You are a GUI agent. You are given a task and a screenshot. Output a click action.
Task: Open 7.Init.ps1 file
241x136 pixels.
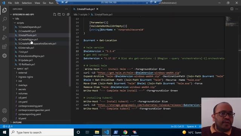click(23, 52)
